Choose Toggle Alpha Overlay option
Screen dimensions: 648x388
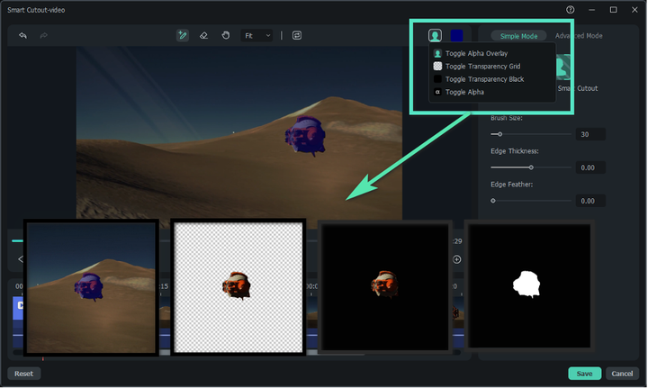[x=476, y=54]
